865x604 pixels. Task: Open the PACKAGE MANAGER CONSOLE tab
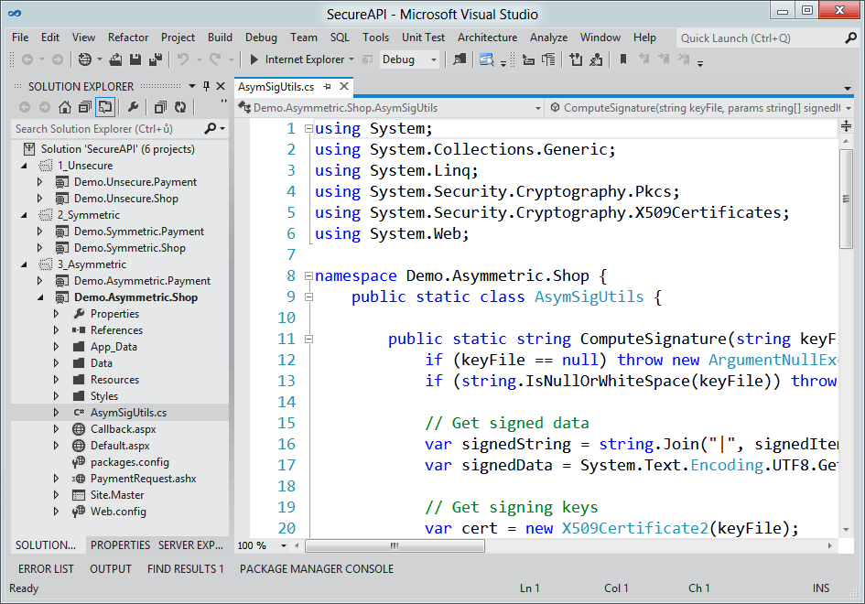[317, 568]
